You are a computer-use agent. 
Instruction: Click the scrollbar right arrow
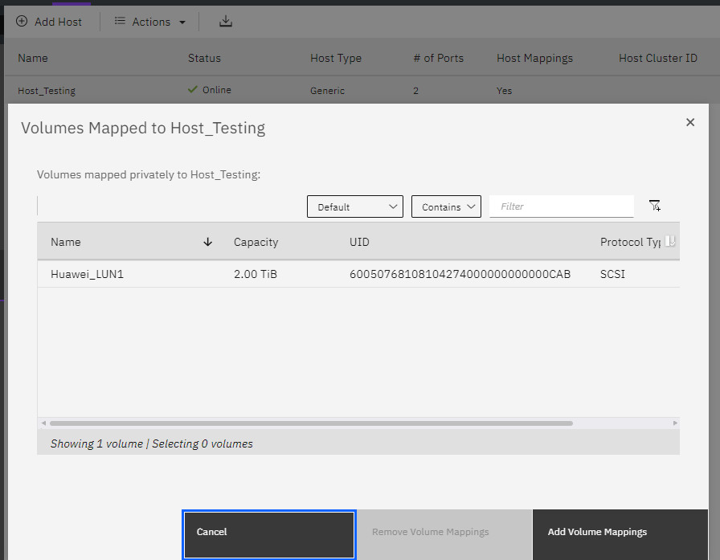coord(675,423)
